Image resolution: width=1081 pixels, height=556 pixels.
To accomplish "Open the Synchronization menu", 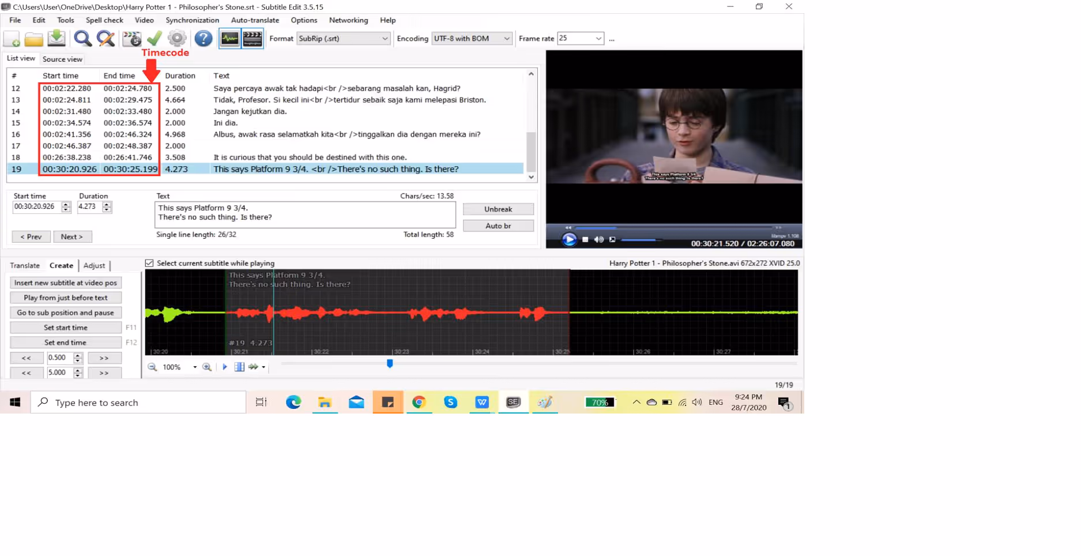I will pyautogui.click(x=192, y=20).
